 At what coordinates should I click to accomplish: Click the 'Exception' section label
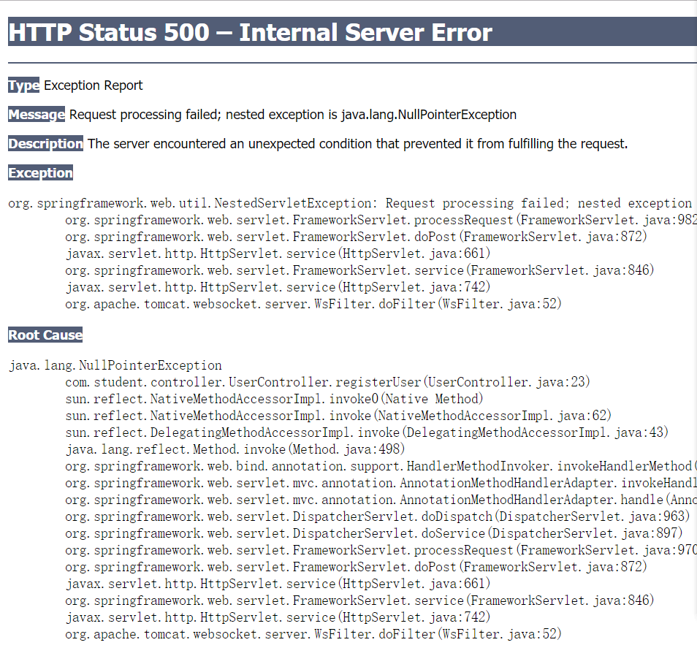(x=40, y=173)
